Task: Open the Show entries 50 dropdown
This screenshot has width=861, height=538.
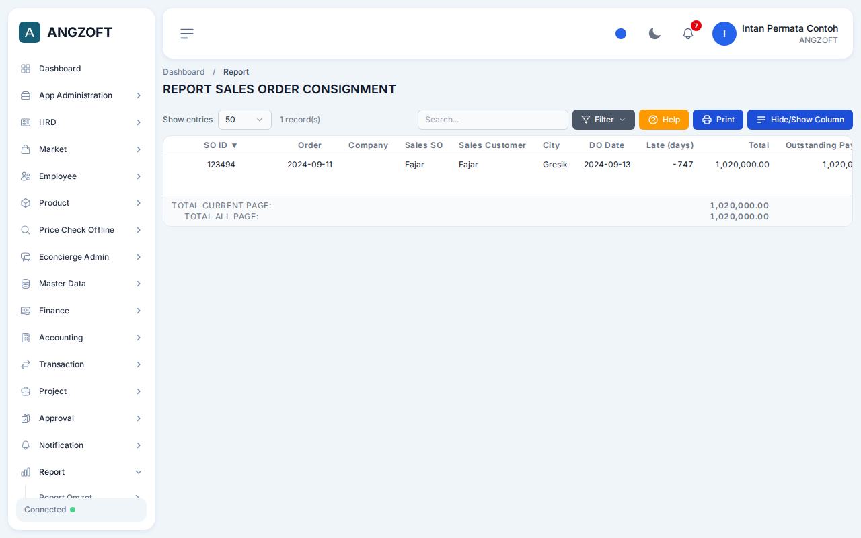Action: click(x=245, y=120)
